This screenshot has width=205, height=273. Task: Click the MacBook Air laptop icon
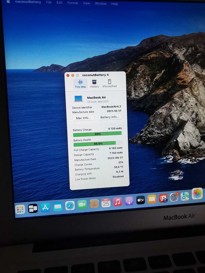(79, 98)
